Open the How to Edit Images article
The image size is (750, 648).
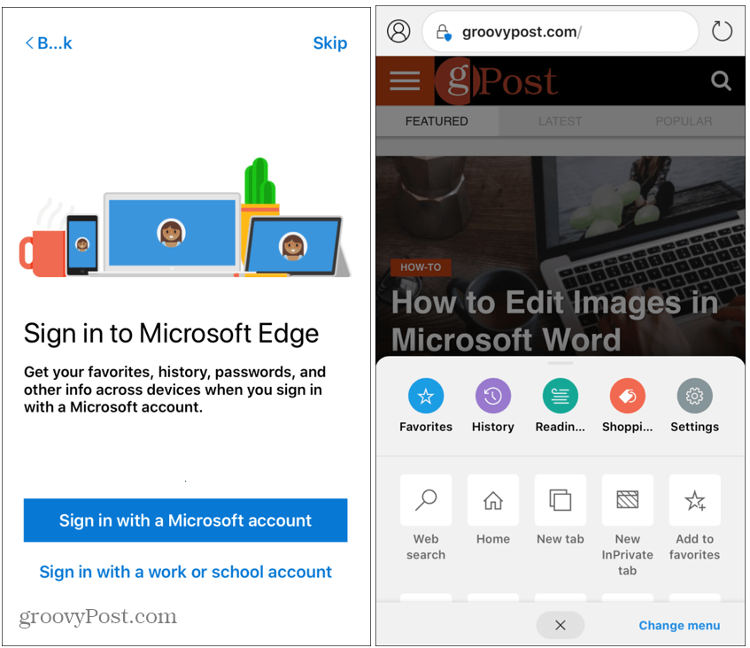pyautogui.click(x=554, y=320)
